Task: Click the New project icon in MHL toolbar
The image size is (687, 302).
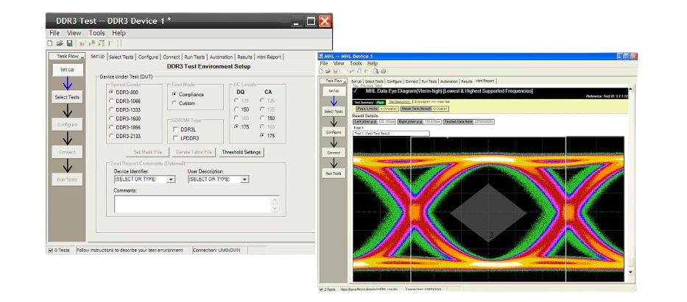Action: pyautogui.click(x=323, y=71)
